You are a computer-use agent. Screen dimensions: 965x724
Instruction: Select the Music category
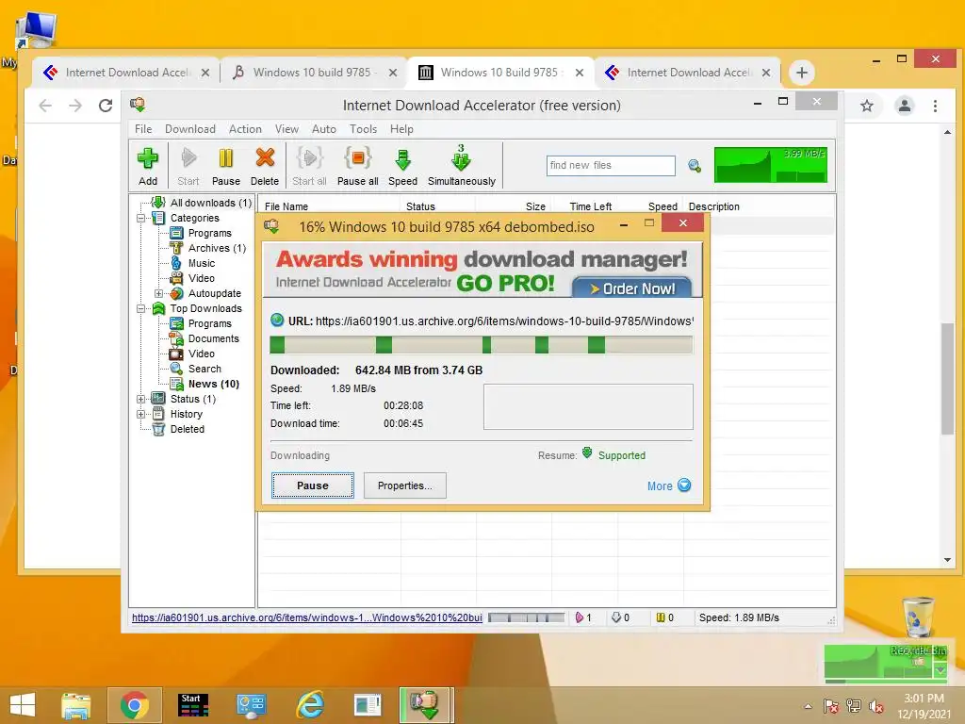(202, 264)
